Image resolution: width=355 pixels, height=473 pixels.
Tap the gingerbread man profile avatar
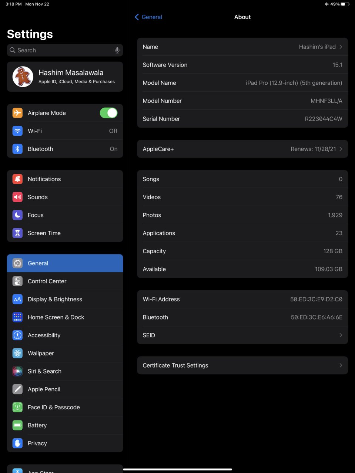pos(23,77)
